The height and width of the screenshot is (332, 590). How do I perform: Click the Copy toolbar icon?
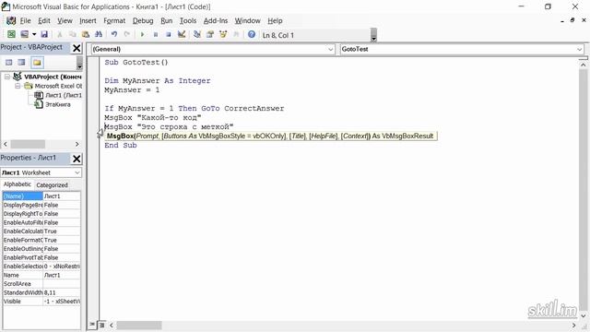pos(72,35)
